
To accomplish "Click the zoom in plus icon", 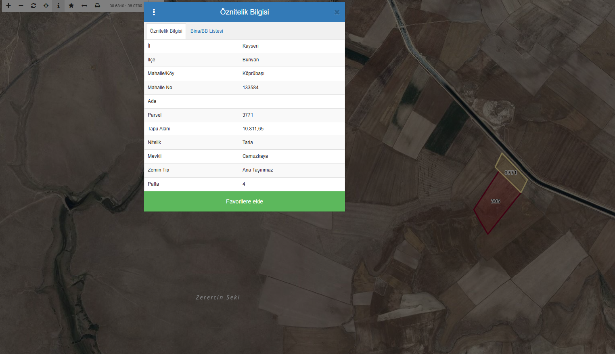I will click(x=8, y=6).
